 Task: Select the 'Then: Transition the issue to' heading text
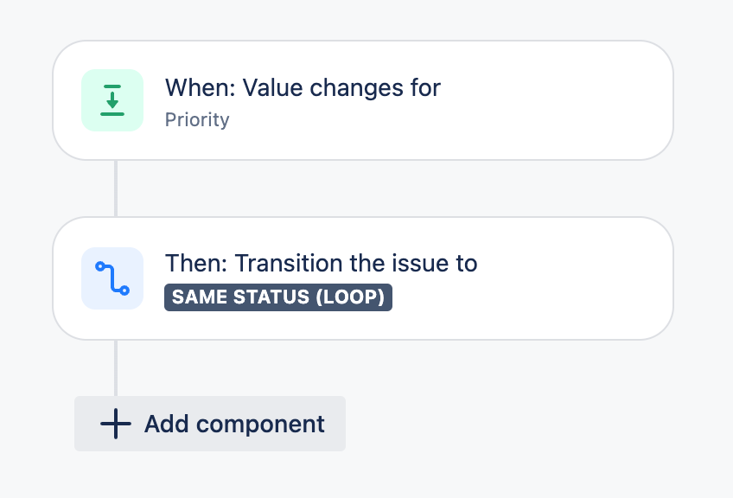point(322,263)
